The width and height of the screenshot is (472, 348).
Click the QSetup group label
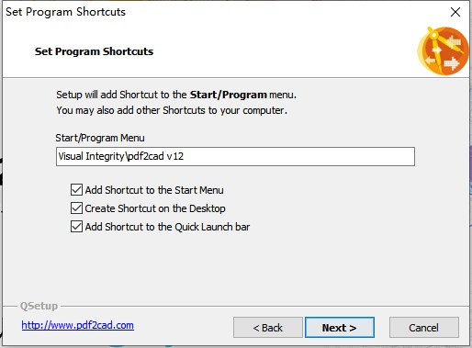(39, 306)
